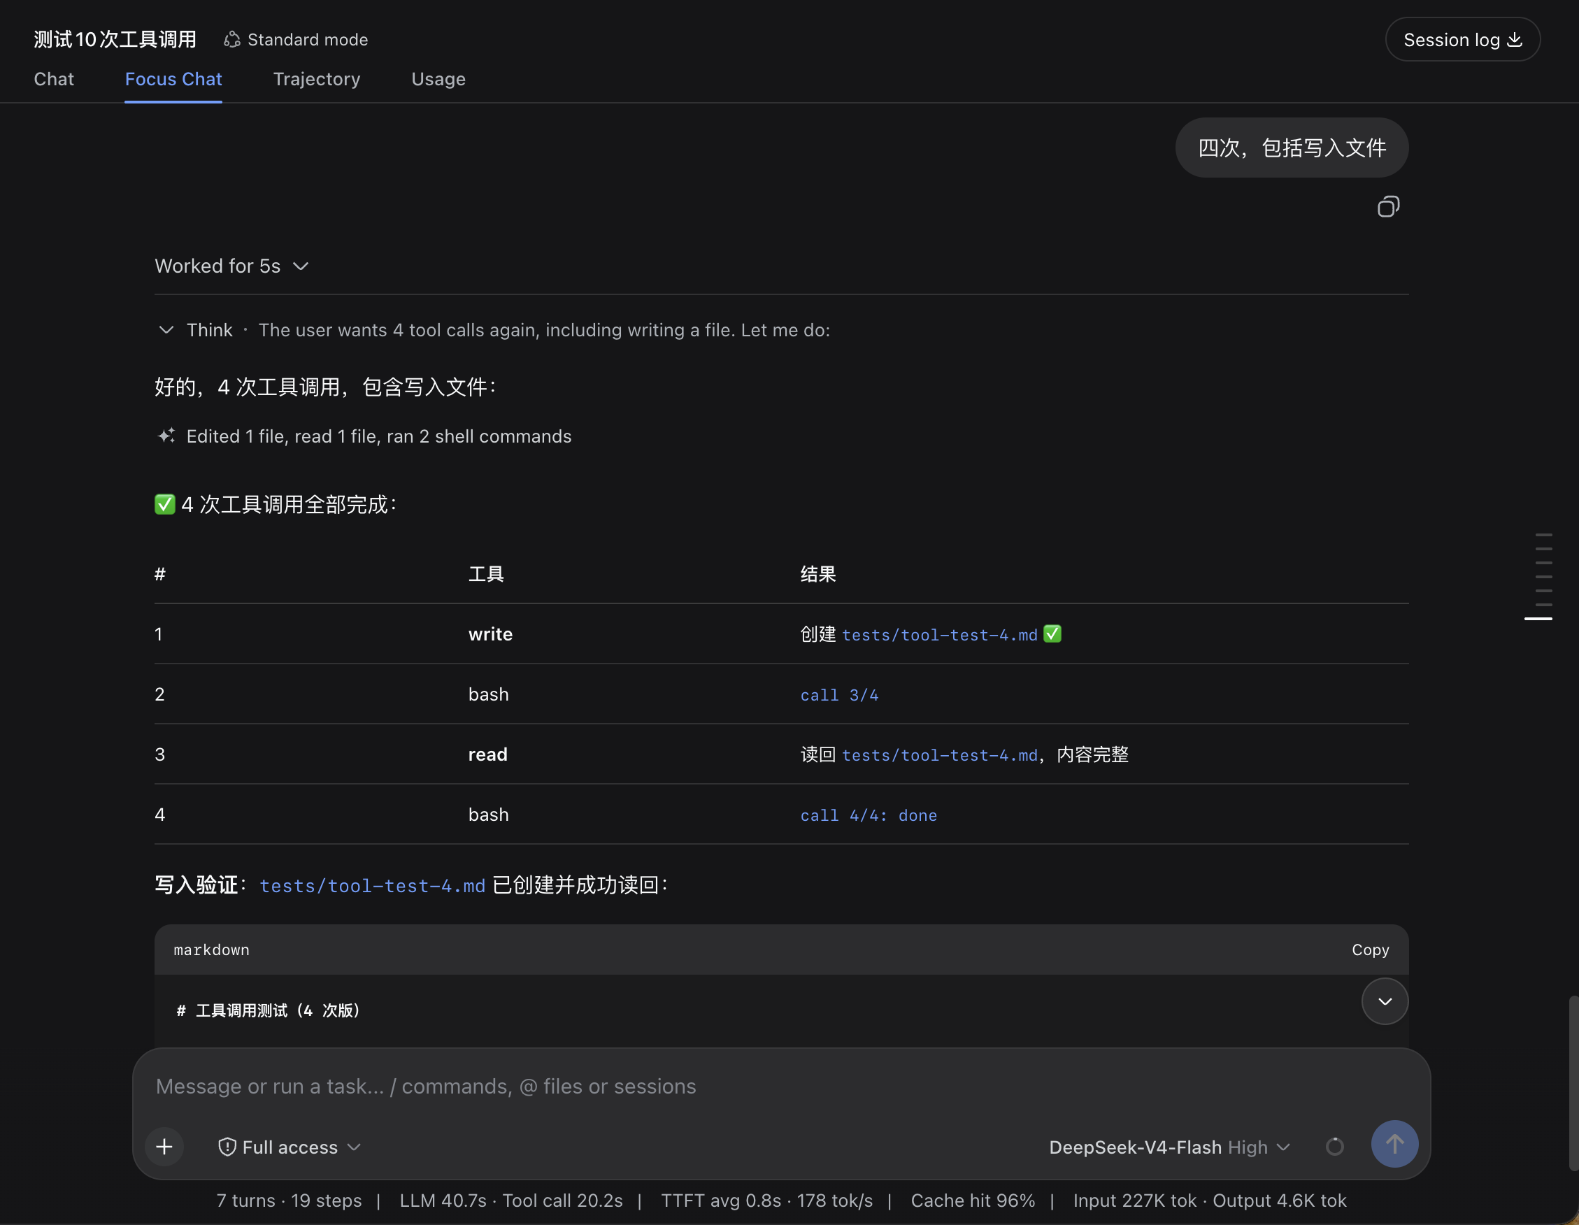Viewport: 1579px width, 1225px height.
Task: Click the plus attachment button
Action: (x=164, y=1146)
